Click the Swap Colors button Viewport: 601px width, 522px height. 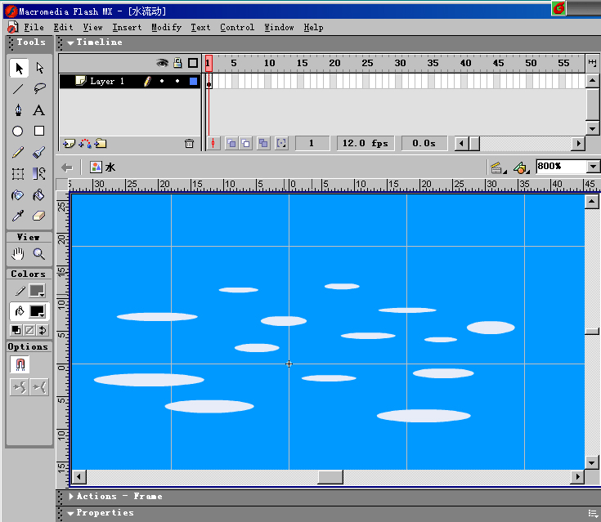point(43,330)
